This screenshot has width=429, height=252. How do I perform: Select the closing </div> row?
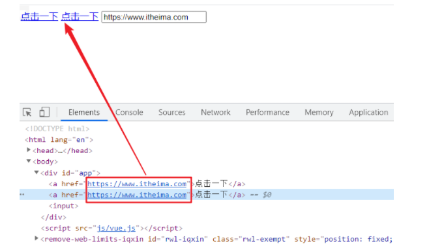click(53, 217)
